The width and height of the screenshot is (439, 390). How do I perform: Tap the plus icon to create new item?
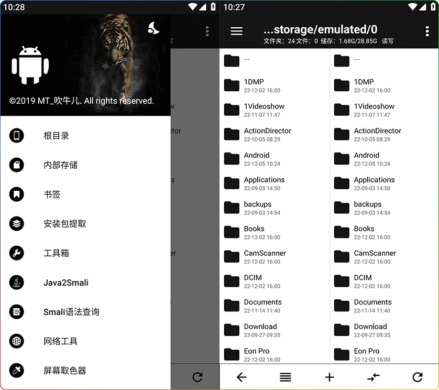tap(330, 377)
